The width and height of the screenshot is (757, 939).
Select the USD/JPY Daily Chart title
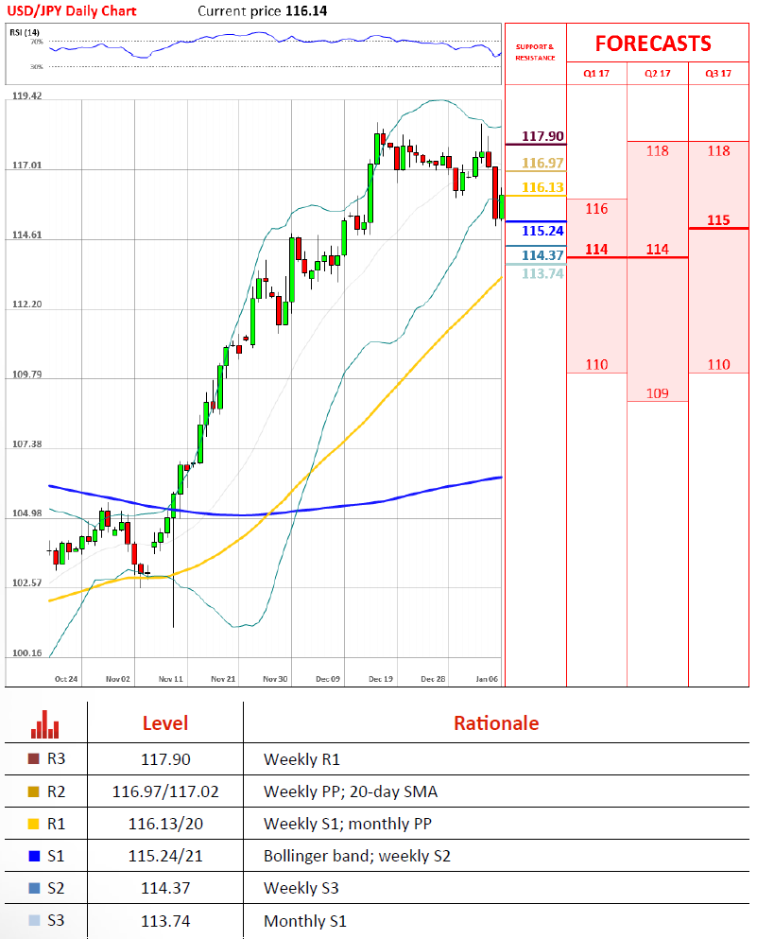(x=72, y=10)
